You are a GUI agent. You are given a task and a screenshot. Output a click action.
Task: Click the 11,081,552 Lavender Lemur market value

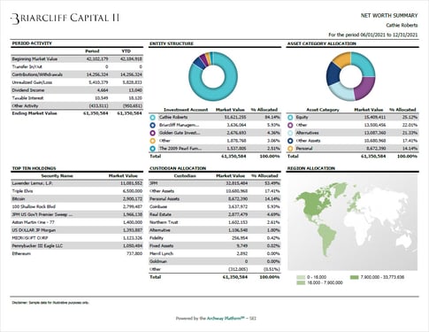[x=131, y=183]
